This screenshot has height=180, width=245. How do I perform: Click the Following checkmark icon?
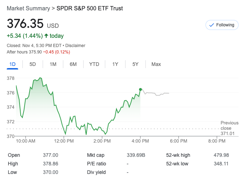coord(212,25)
